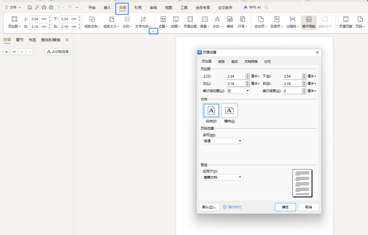This screenshot has height=235, width=368.
Task: Open the unit dropdown beside 右 margin
Action: 312,84
